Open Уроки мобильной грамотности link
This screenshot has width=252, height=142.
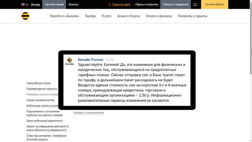tap(44, 121)
